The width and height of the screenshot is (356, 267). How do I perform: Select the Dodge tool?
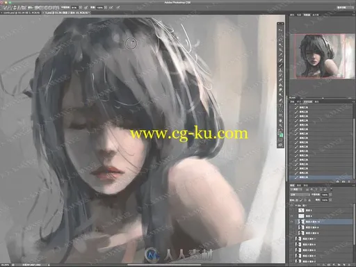pos(280,95)
